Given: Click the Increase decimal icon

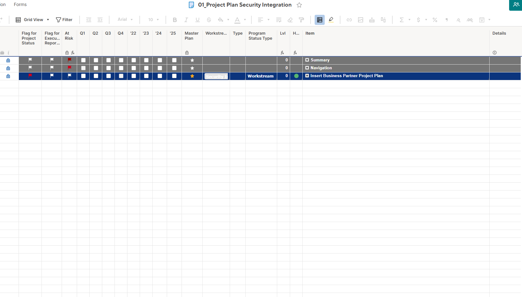Looking at the screenshot, I should pyautogui.click(x=469, y=20).
